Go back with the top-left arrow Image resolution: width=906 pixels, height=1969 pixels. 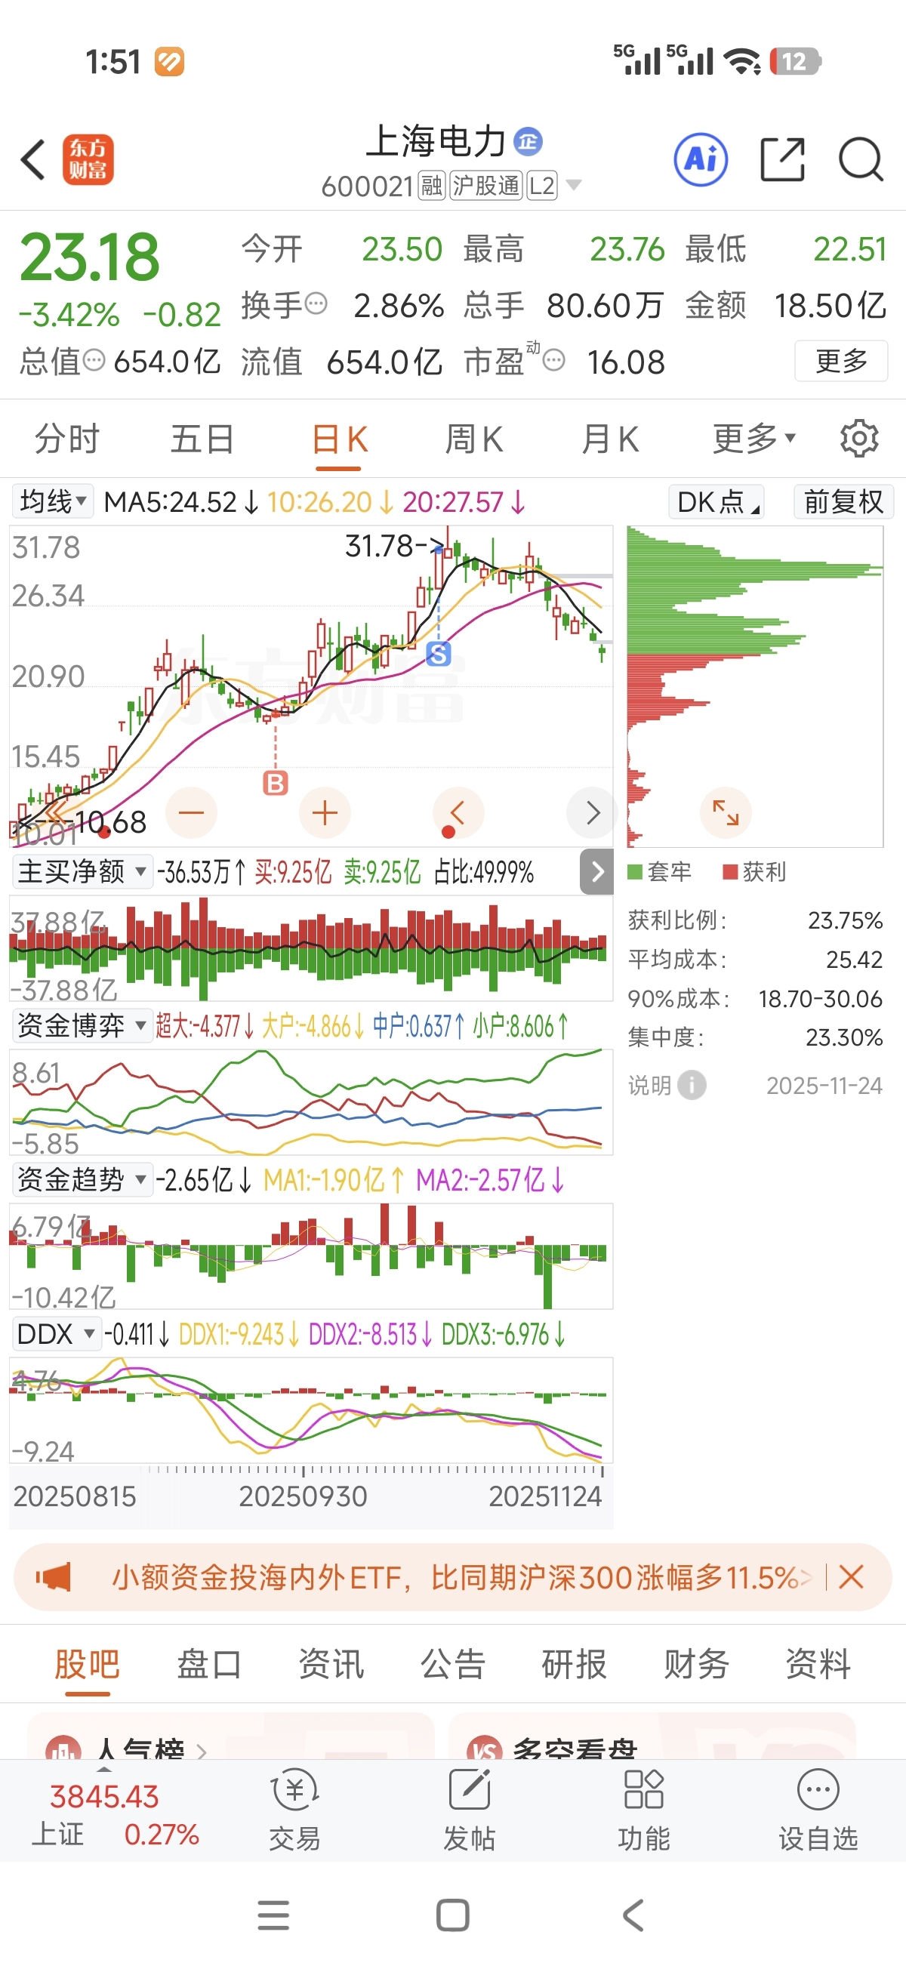click(34, 160)
